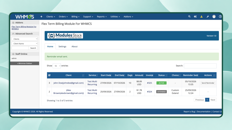Sort by Client column header
232x130 pixels.
click(x=68, y=75)
